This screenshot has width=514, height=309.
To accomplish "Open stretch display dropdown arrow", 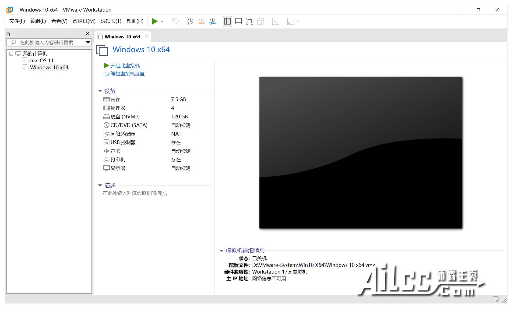I will (298, 21).
